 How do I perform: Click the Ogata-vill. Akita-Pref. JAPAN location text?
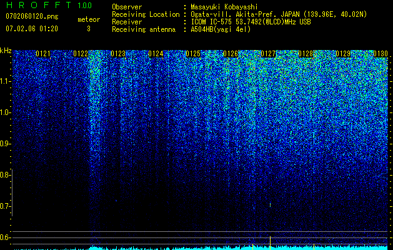coord(279,14)
